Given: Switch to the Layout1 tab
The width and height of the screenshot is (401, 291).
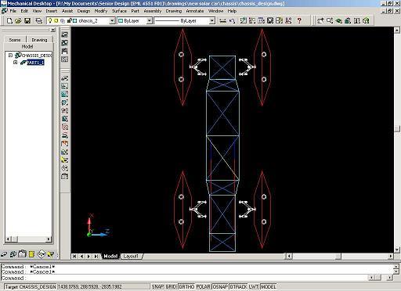Looking at the screenshot, I should [x=131, y=256].
